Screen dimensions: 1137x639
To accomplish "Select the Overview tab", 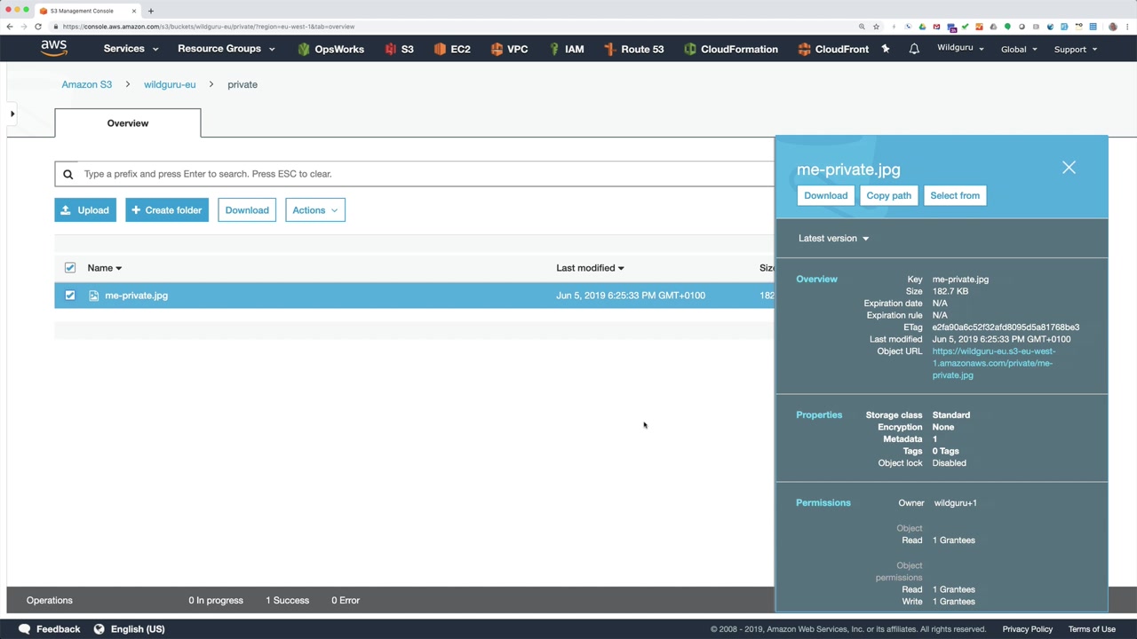I will [x=128, y=123].
